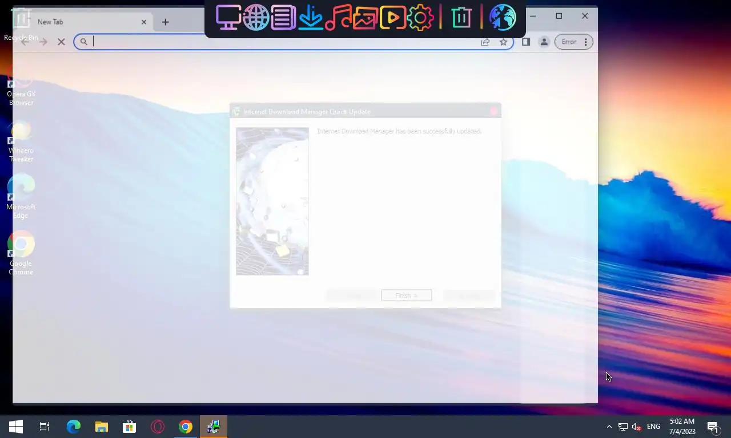
Task: Open the notification center
Action: [713, 427]
